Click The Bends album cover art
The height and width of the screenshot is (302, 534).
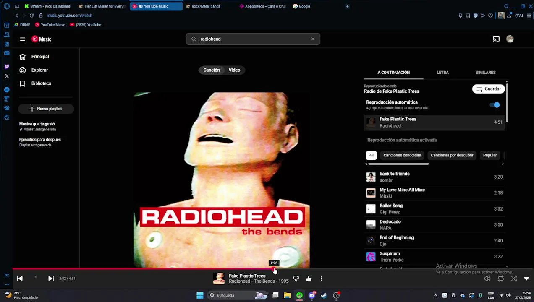pyautogui.click(x=222, y=180)
